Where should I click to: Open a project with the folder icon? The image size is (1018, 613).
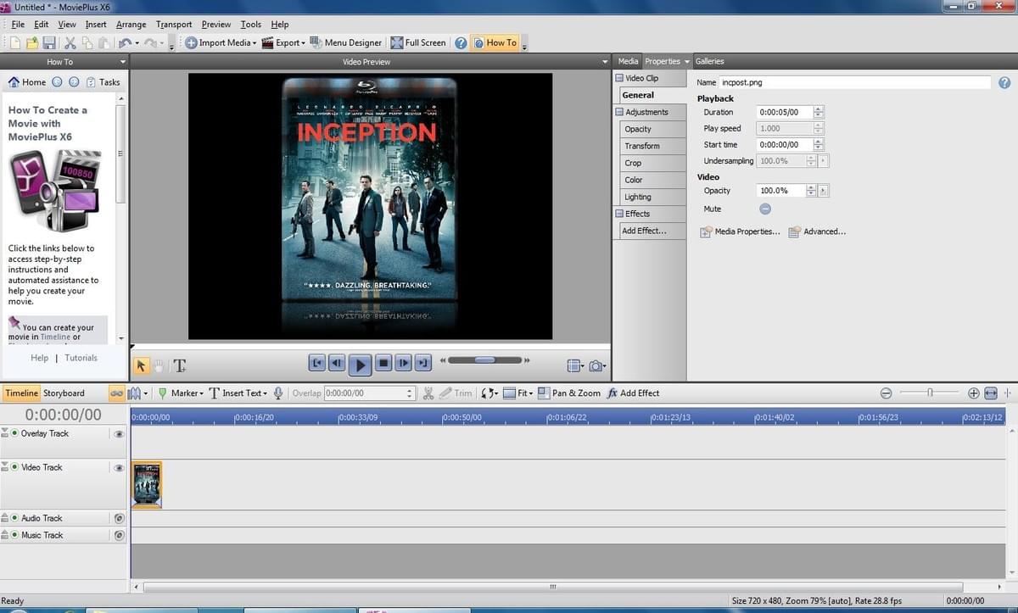pyautogui.click(x=32, y=42)
